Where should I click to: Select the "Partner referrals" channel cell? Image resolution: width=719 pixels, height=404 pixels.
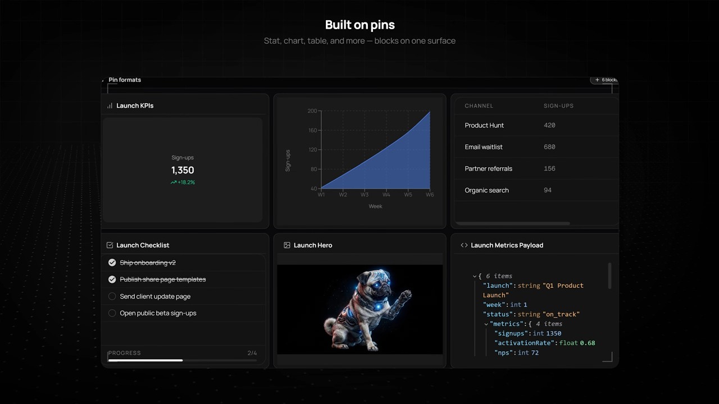(488, 168)
